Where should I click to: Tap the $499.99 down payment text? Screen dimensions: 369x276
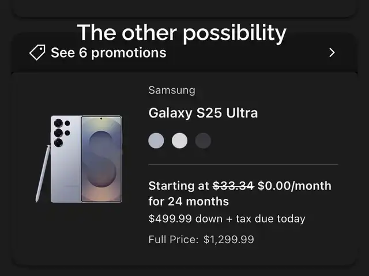coord(227,218)
